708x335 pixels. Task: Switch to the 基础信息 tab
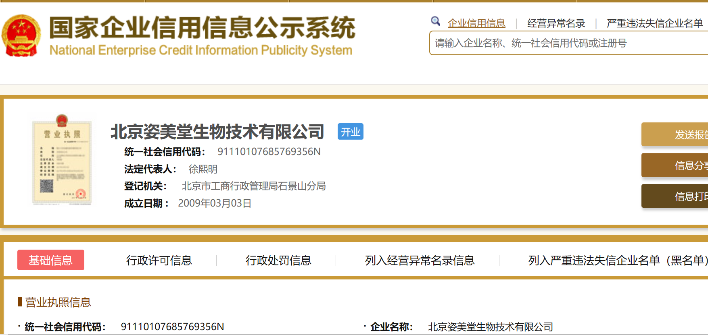(51, 260)
